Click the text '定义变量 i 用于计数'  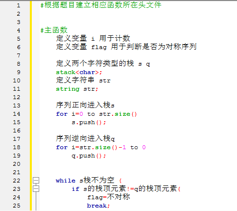point(93,38)
